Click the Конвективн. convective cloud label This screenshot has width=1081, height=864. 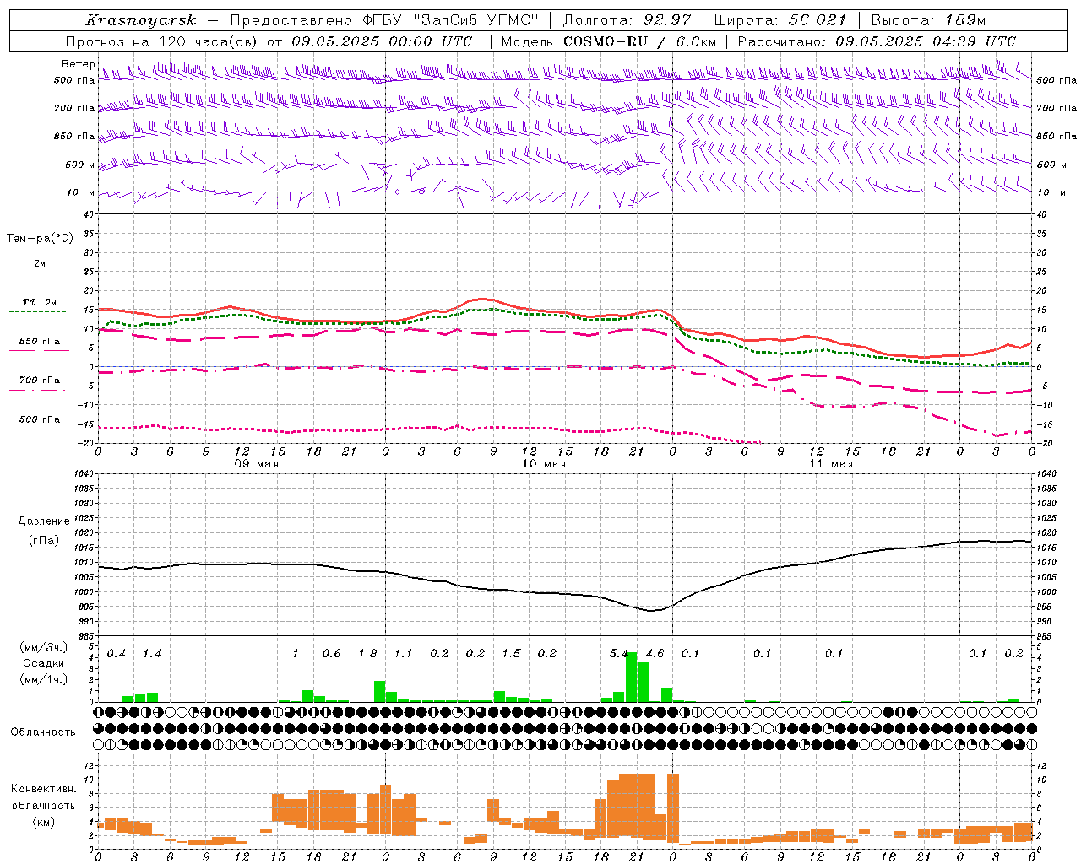pos(43,789)
